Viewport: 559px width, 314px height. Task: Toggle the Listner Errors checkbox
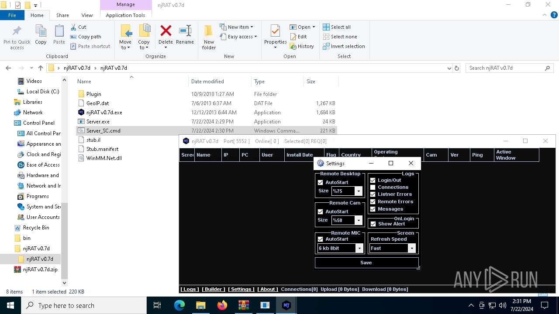tap(373, 195)
